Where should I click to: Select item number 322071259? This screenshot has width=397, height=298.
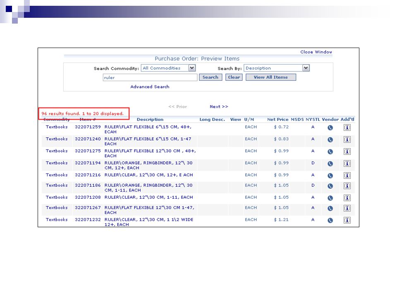point(88,127)
